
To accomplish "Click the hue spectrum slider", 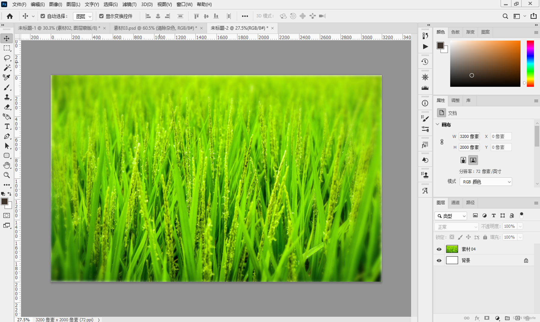I will click(x=530, y=64).
